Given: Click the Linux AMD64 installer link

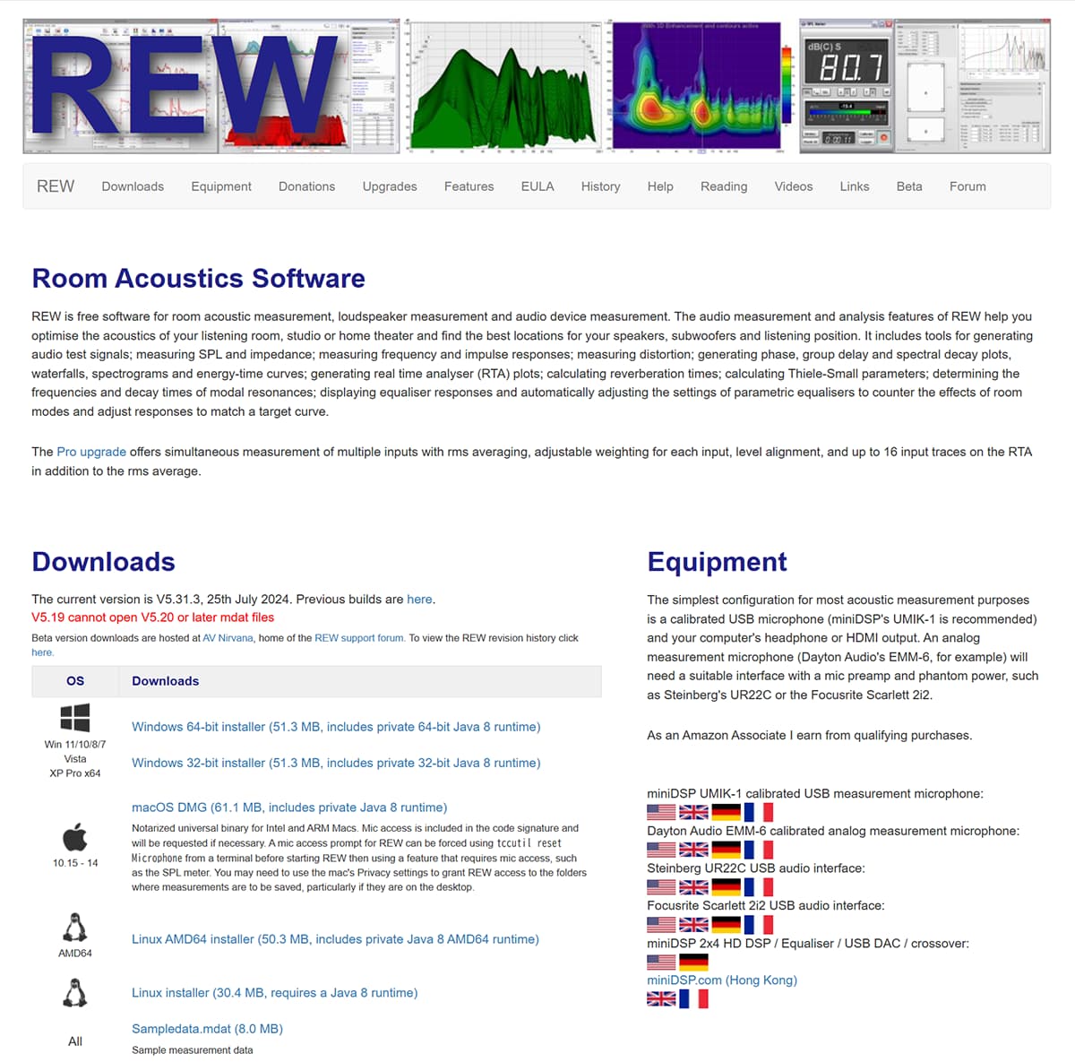Looking at the screenshot, I should pyautogui.click(x=335, y=939).
